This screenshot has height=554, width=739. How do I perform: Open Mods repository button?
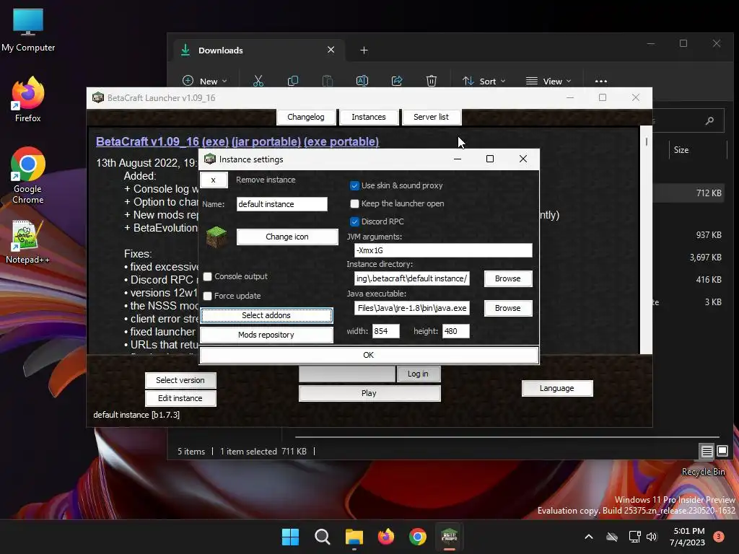266,335
